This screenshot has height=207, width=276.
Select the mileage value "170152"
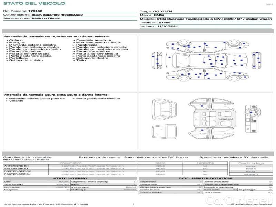(35, 11)
